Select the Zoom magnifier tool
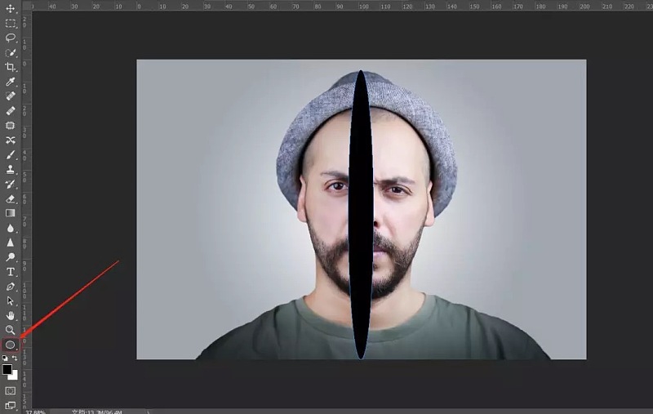653x414 pixels. (10, 330)
